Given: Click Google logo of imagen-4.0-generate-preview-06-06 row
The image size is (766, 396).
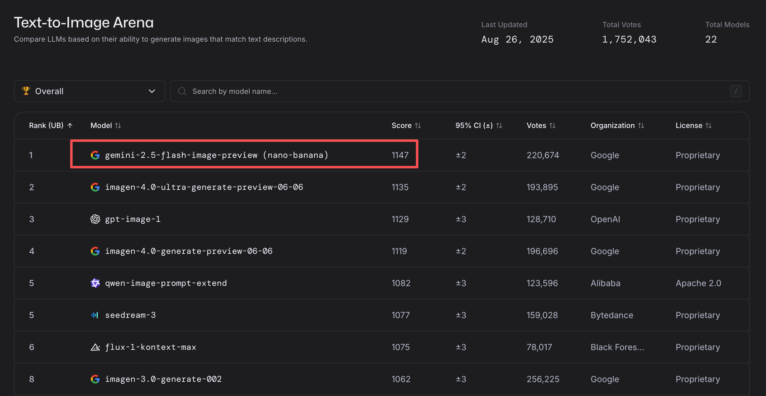Looking at the screenshot, I should (95, 251).
